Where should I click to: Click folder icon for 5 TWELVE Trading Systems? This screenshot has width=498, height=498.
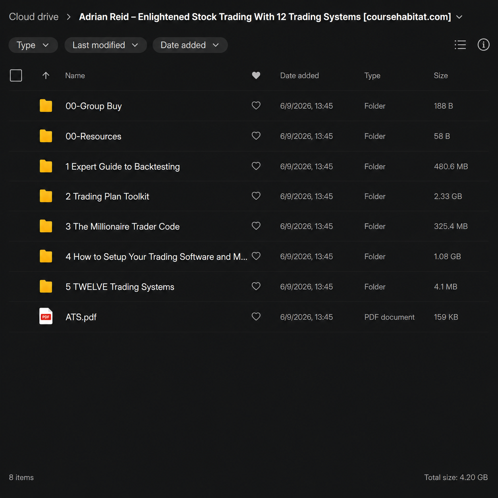46,286
